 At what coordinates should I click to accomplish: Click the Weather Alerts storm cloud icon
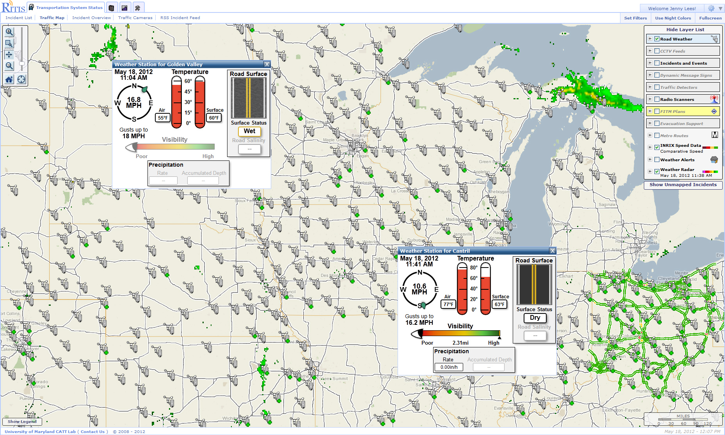[714, 160]
